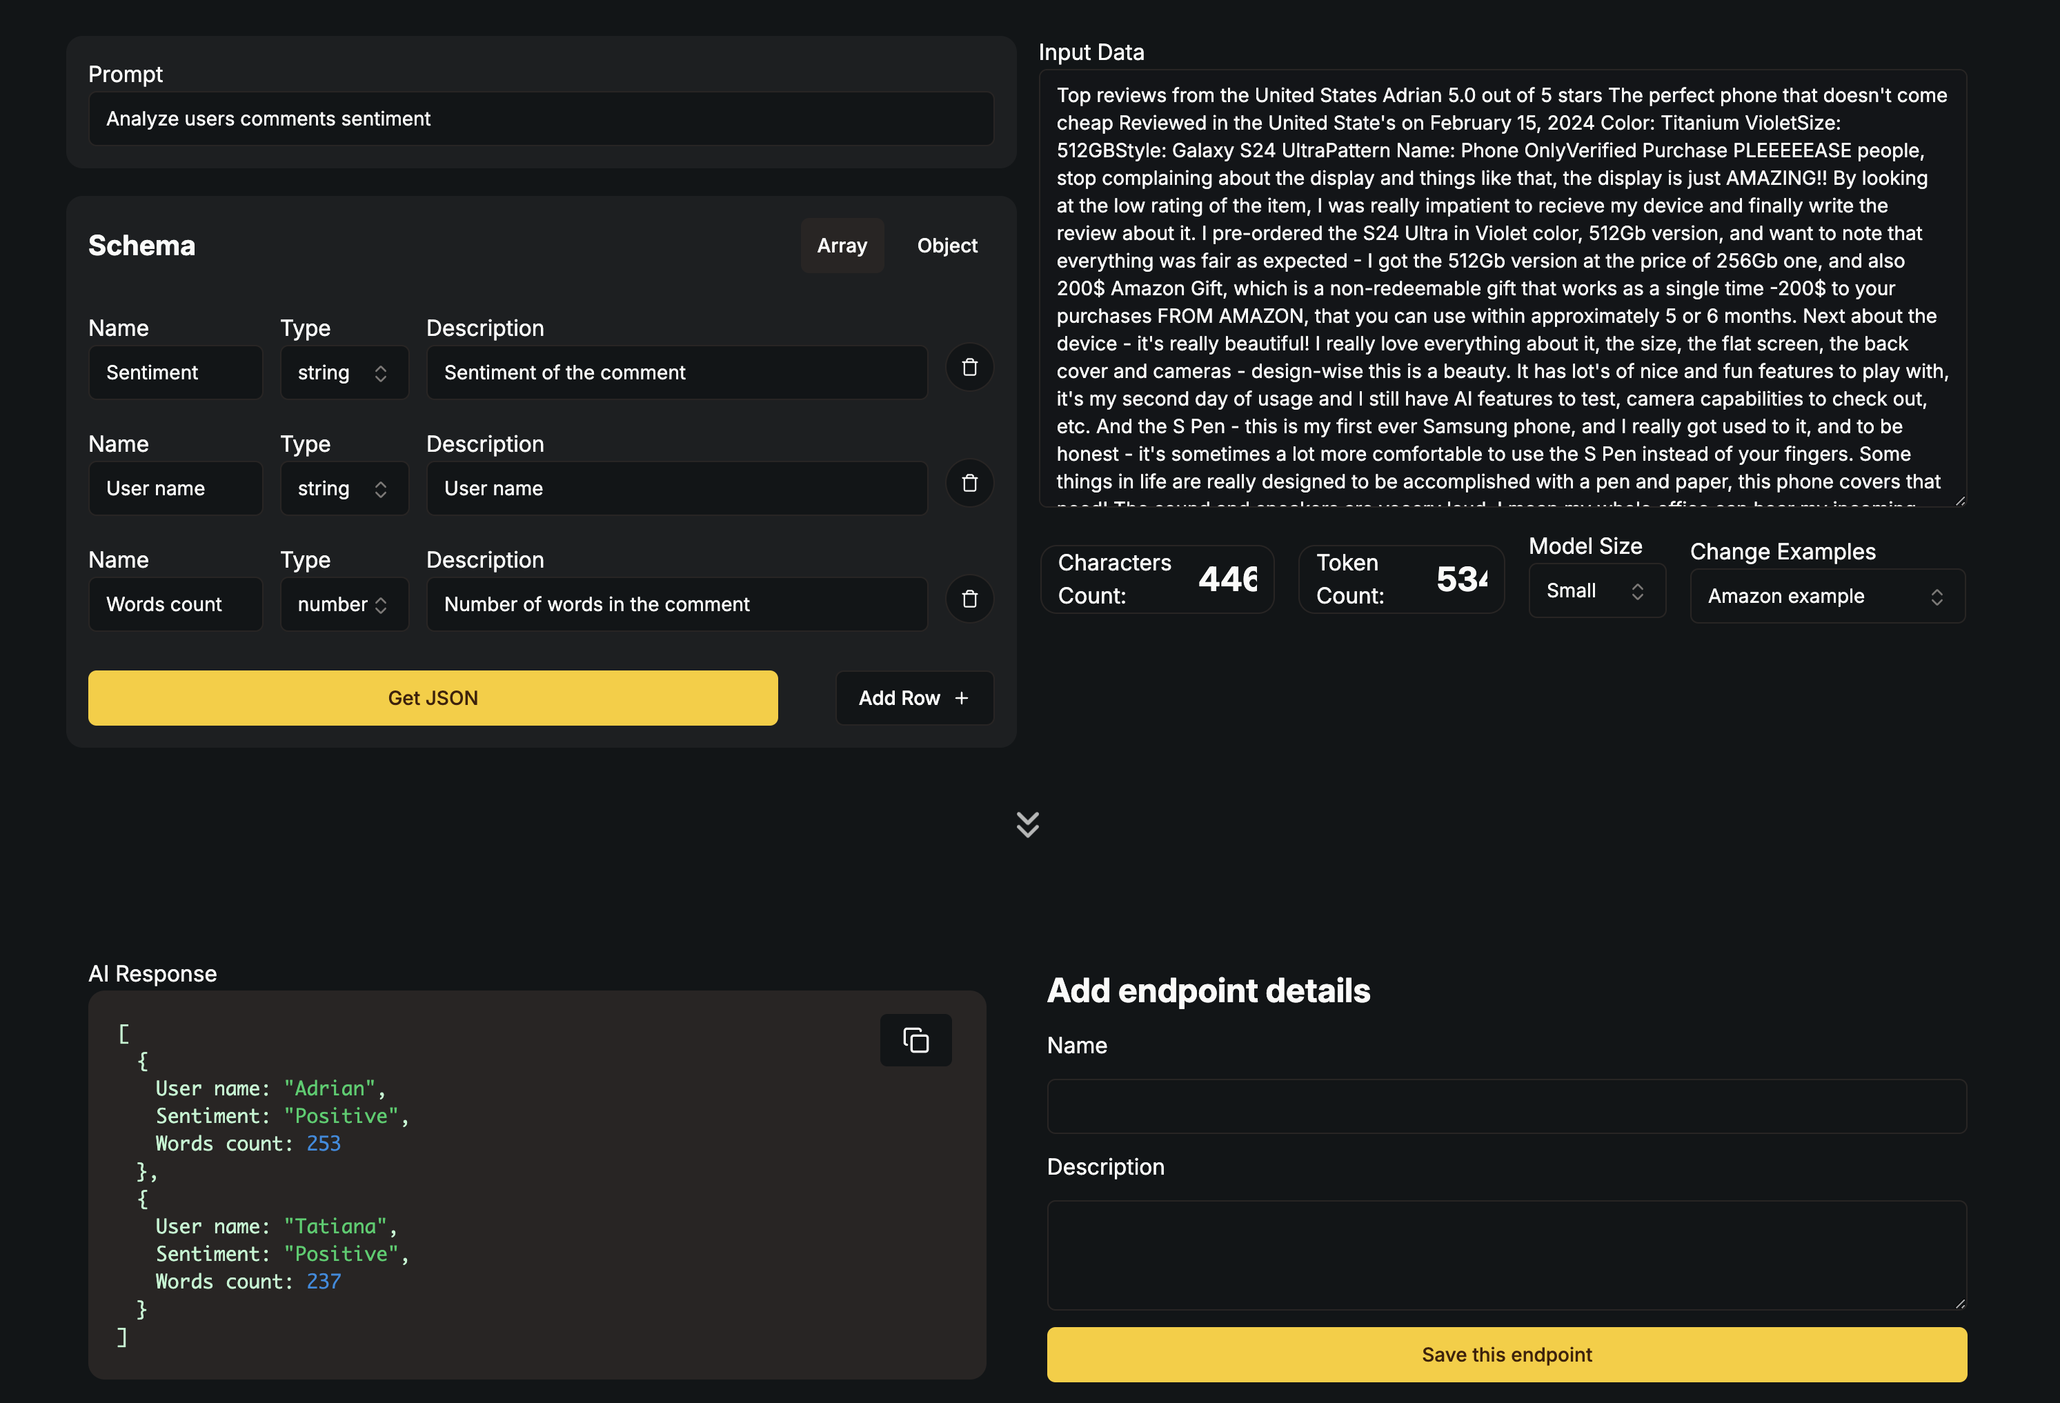Image resolution: width=2060 pixels, height=1403 pixels.
Task: Open the Sentiment row Type dropdown
Action: pos(344,373)
